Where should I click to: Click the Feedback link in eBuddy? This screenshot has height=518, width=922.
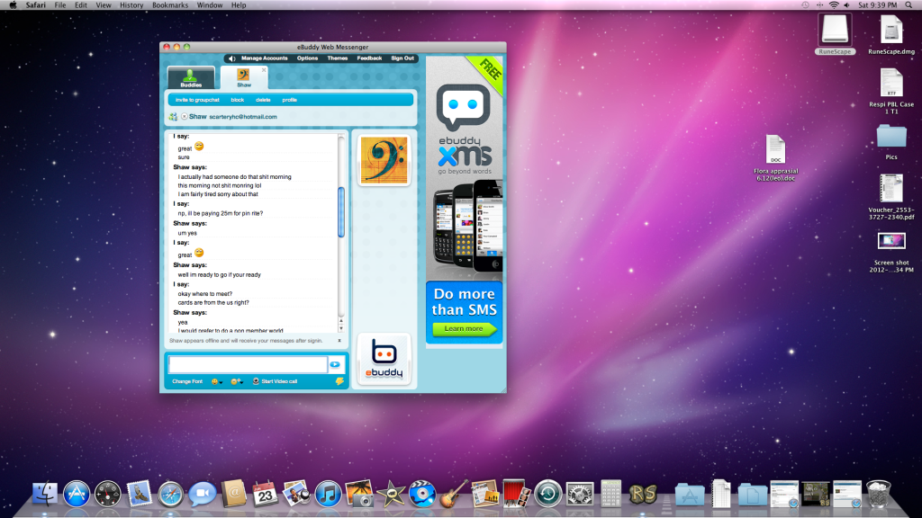369,58
